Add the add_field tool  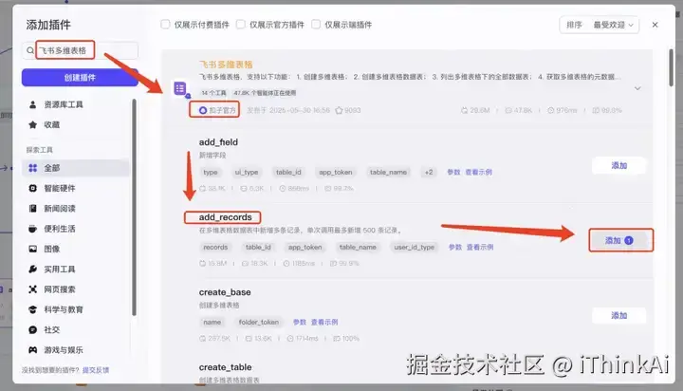[618, 166]
